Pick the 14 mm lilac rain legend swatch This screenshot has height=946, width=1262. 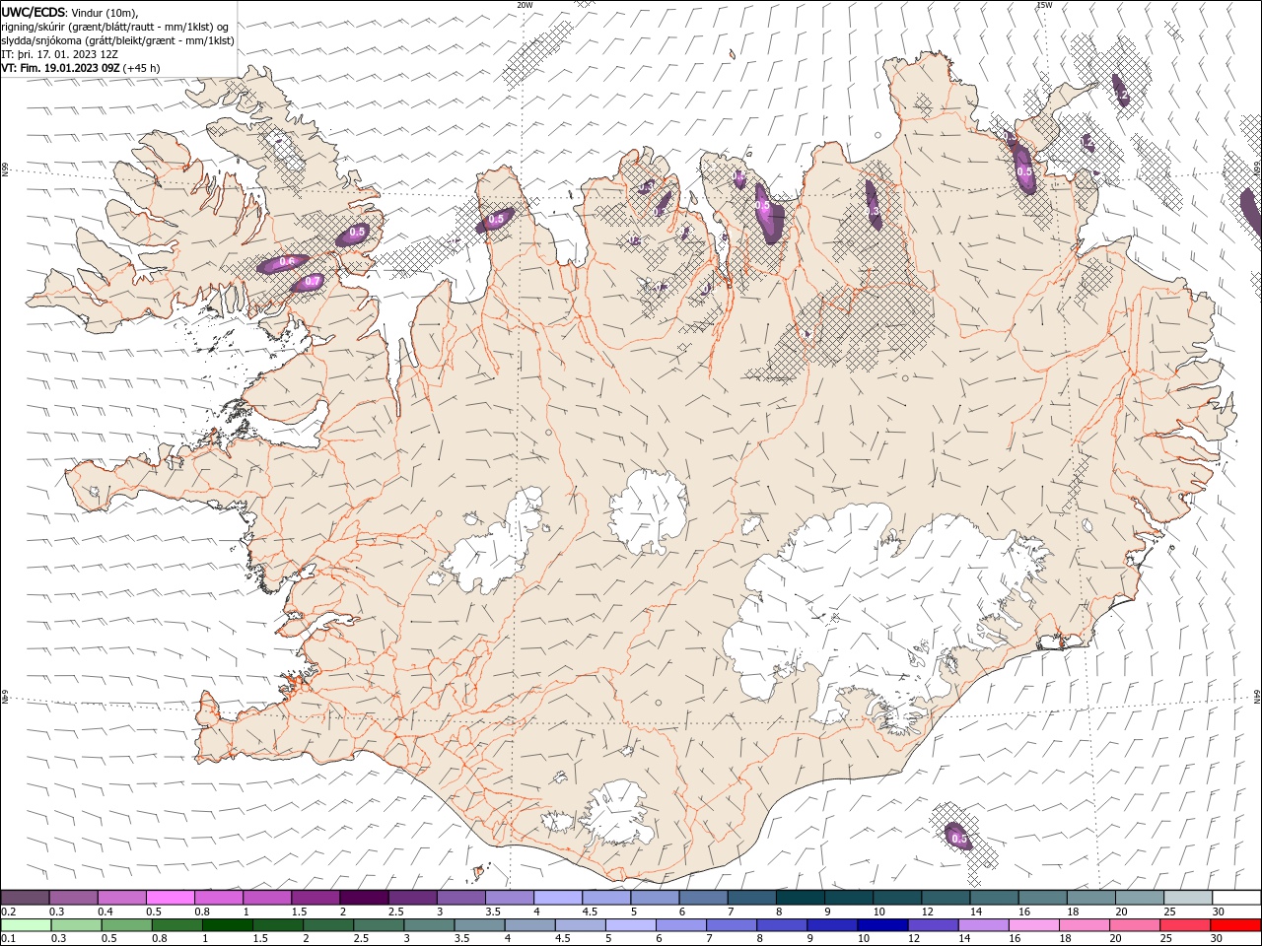pos(983,925)
